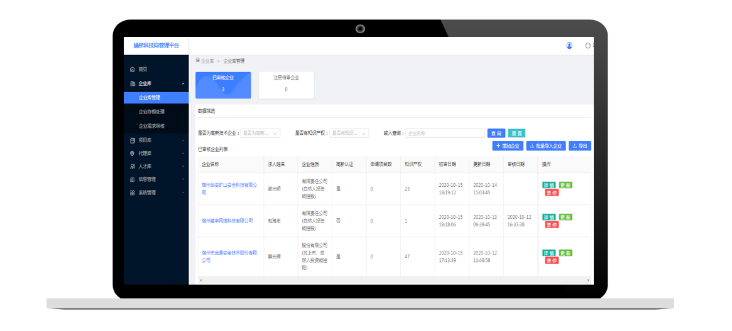Open the 是否为高新技术企业 dropdown
The width and height of the screenshot is (732, 331).
click(261, 134)
